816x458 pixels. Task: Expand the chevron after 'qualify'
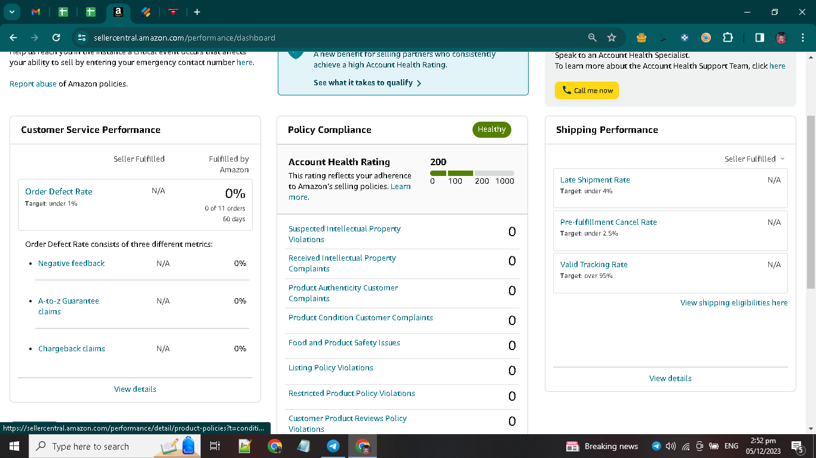pyautogui.click(x=419, y=83)
